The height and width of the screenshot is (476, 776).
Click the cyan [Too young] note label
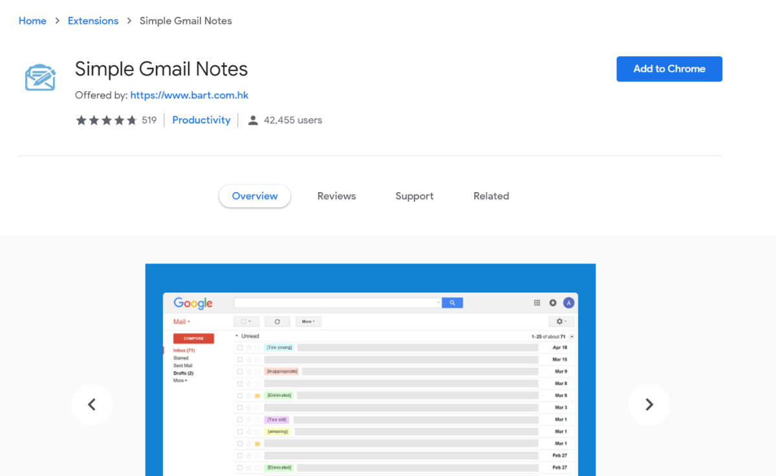[279, 347]
